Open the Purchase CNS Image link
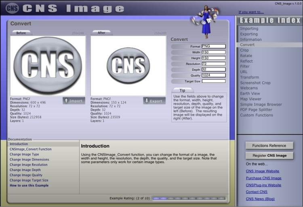The width and height of the screenshot is (303, 207). click(263, 178)
